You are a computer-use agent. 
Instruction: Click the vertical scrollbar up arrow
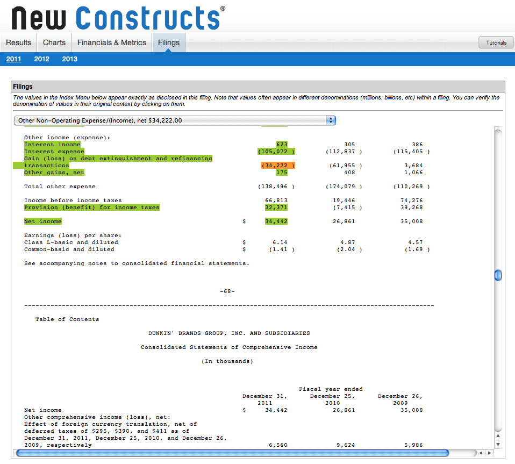coord(498,436)
